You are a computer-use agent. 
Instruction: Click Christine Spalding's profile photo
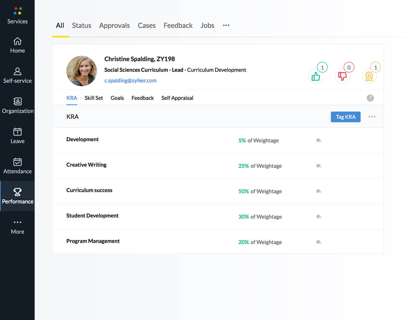pyautogui.click(x=82, y=71)
